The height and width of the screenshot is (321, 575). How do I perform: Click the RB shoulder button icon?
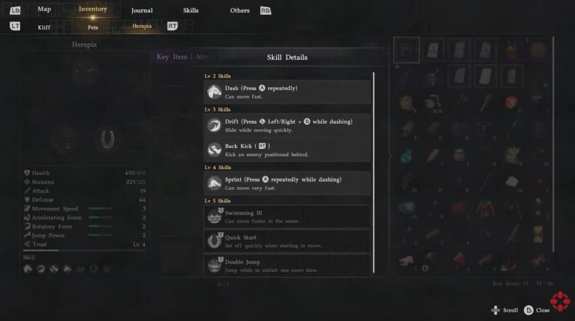tap(265, 11)
